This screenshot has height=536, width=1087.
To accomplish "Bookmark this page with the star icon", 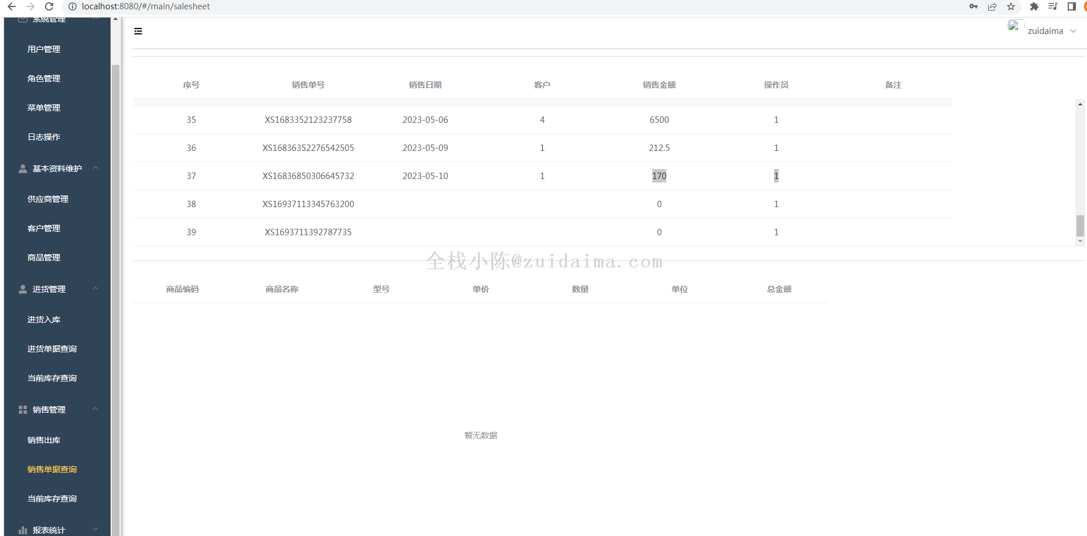I will 1011,6.
